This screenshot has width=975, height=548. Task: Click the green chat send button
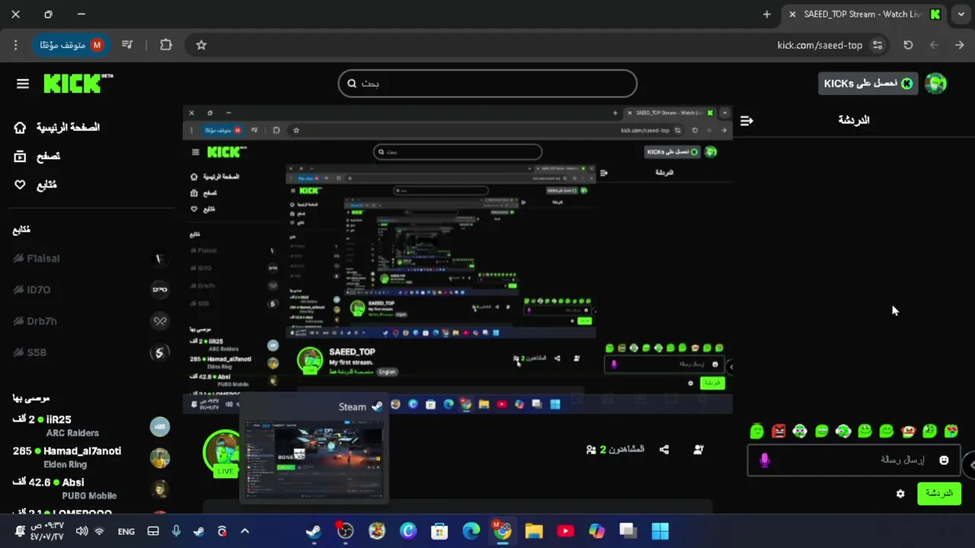[x=938, y=493]
